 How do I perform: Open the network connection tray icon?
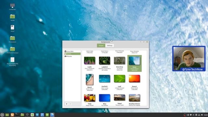199,115
